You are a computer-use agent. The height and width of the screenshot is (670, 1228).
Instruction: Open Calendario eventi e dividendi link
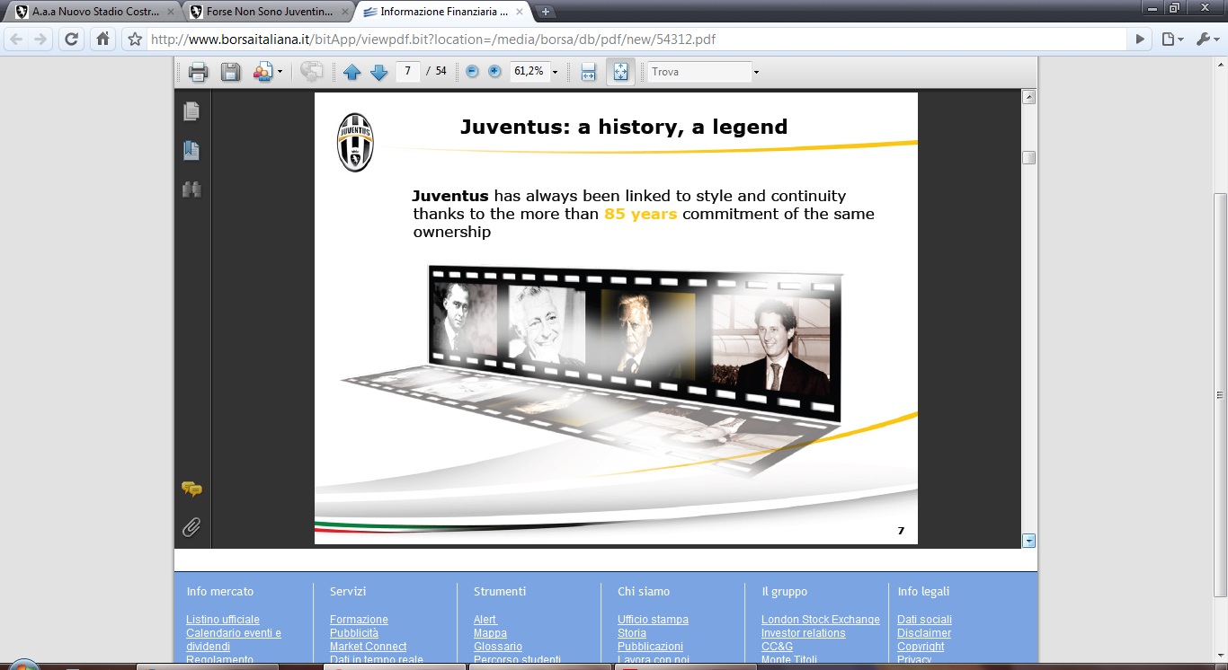234,639
